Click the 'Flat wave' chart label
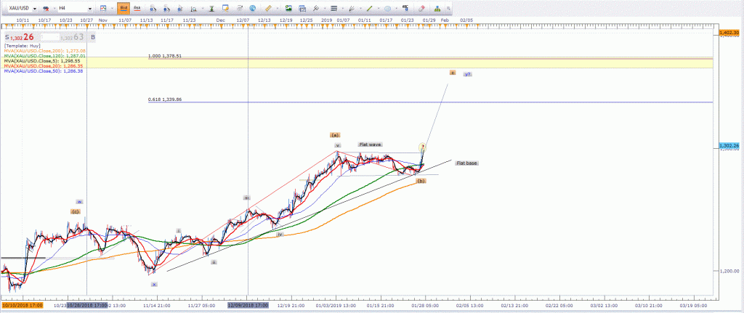The image size is (744, 313). tap(370, 145)
